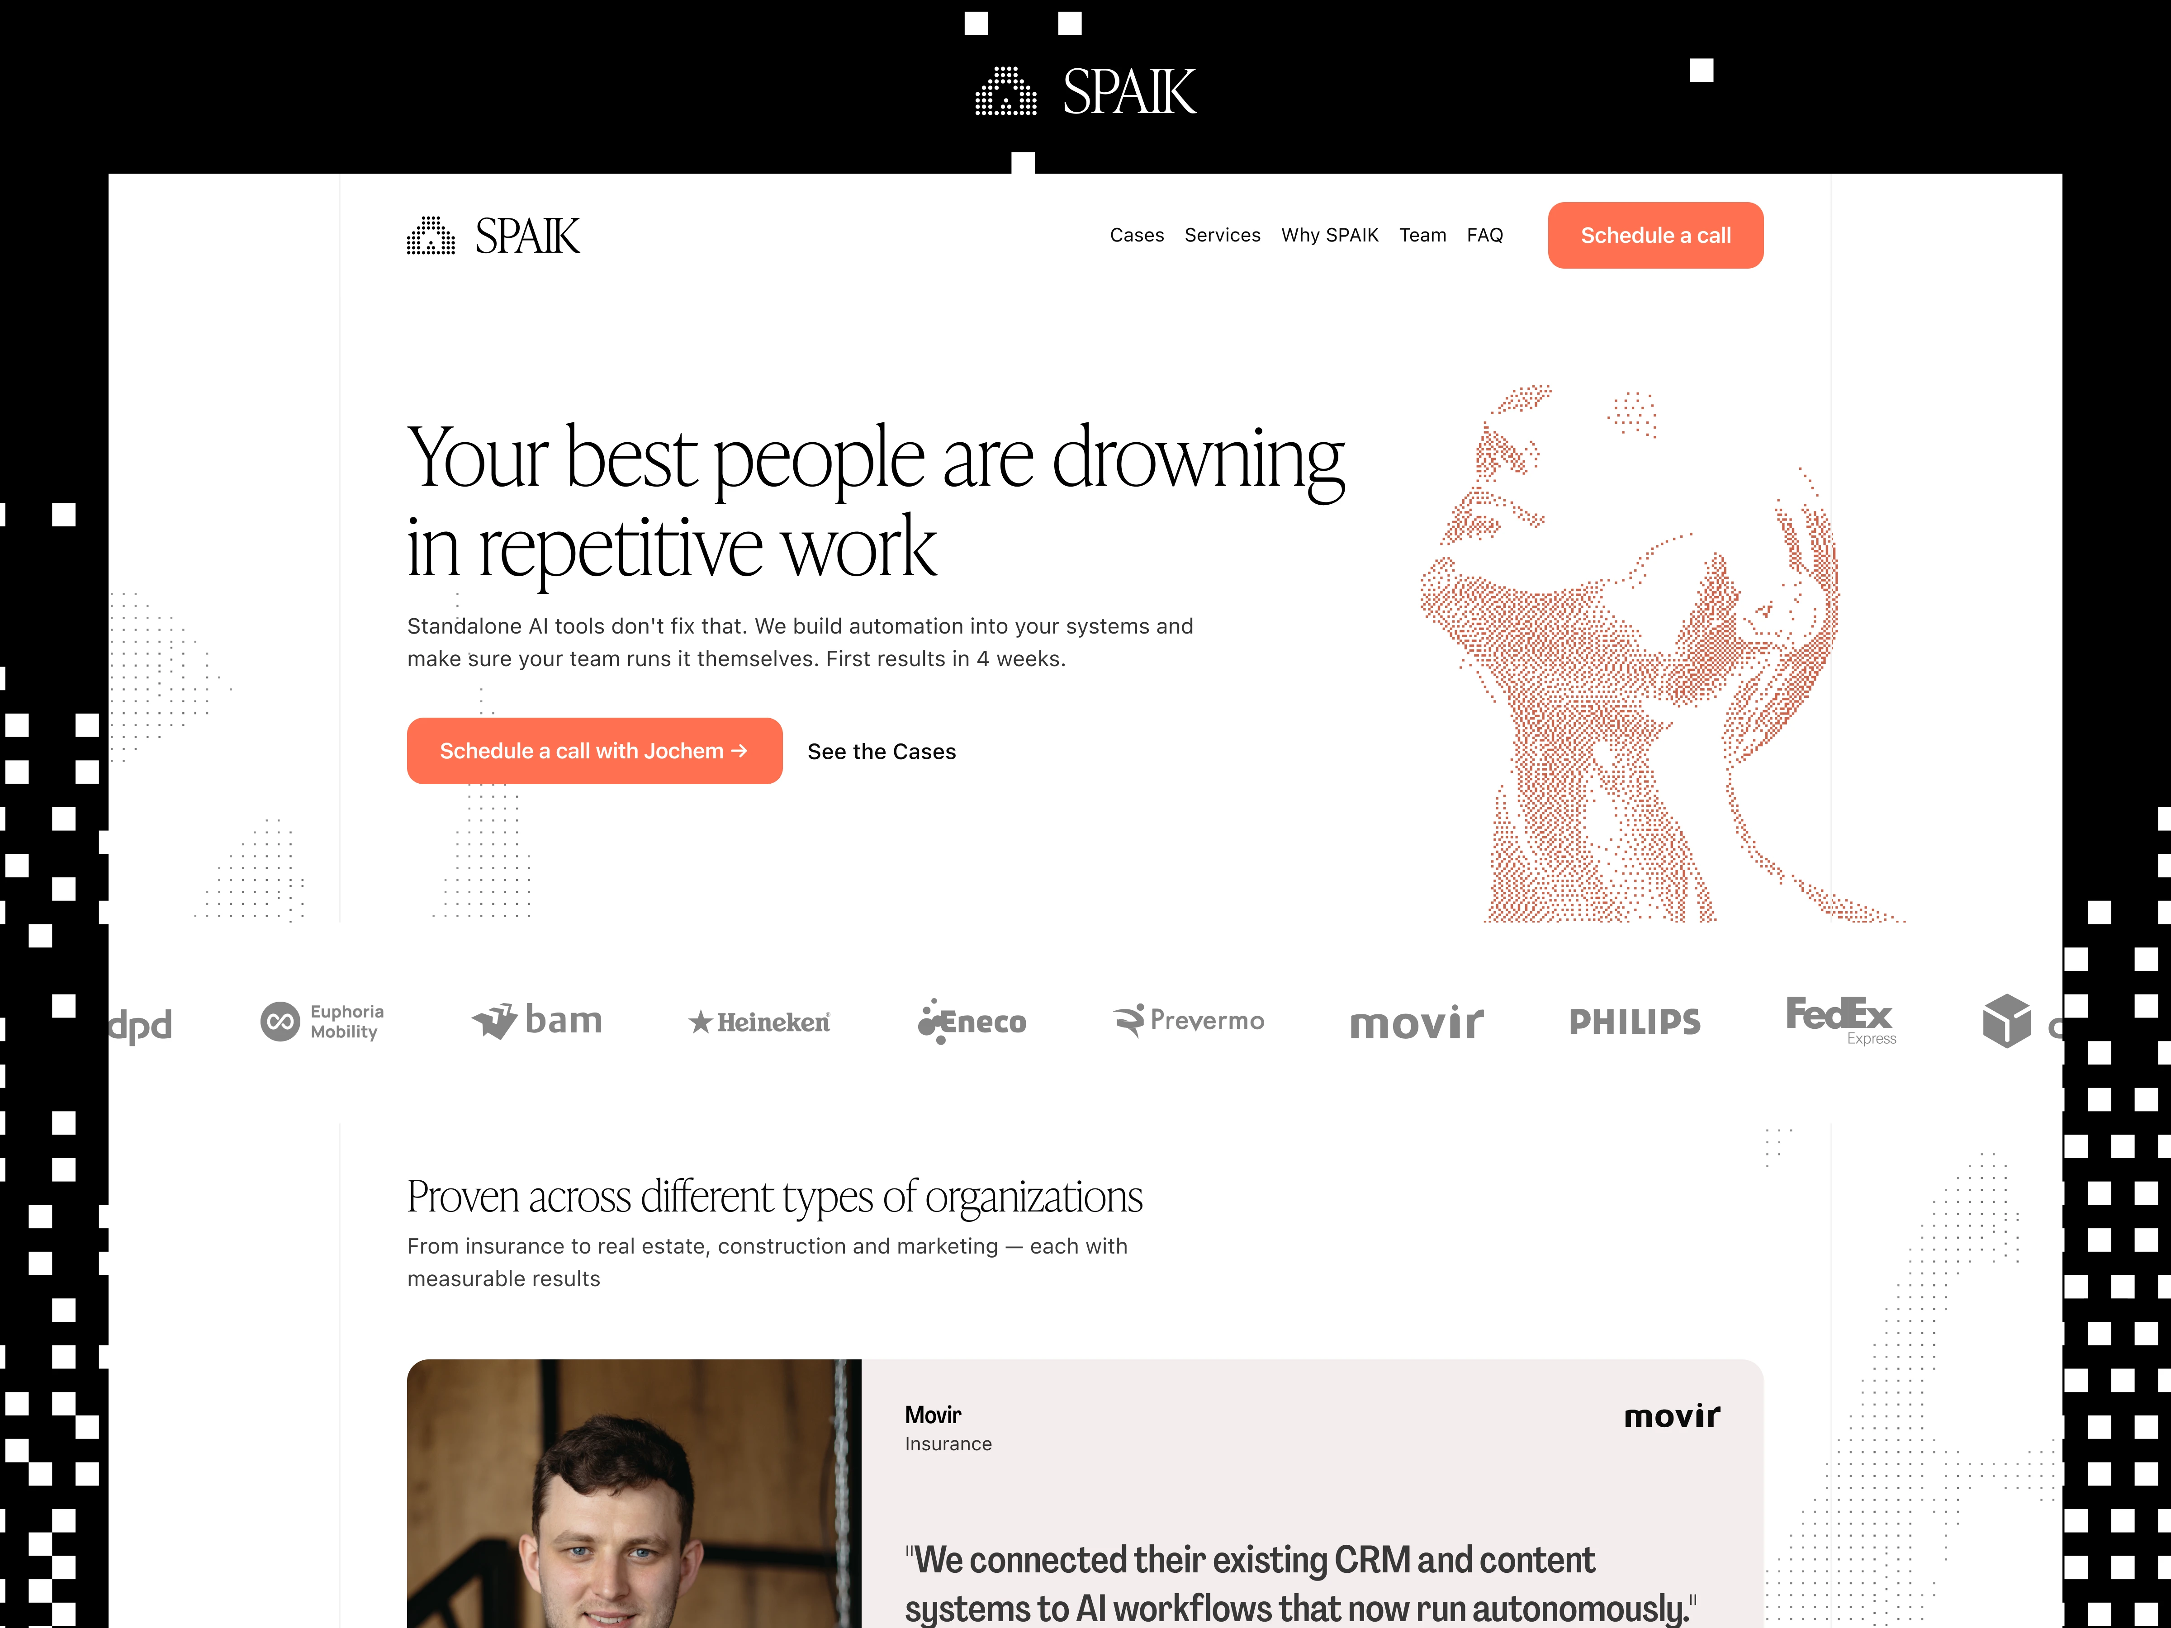Image resolution: width=2171 pixels, height=1628 pixels.
Task: Click the grey movir logo in the client strip
Action: pos(1416,1022)
